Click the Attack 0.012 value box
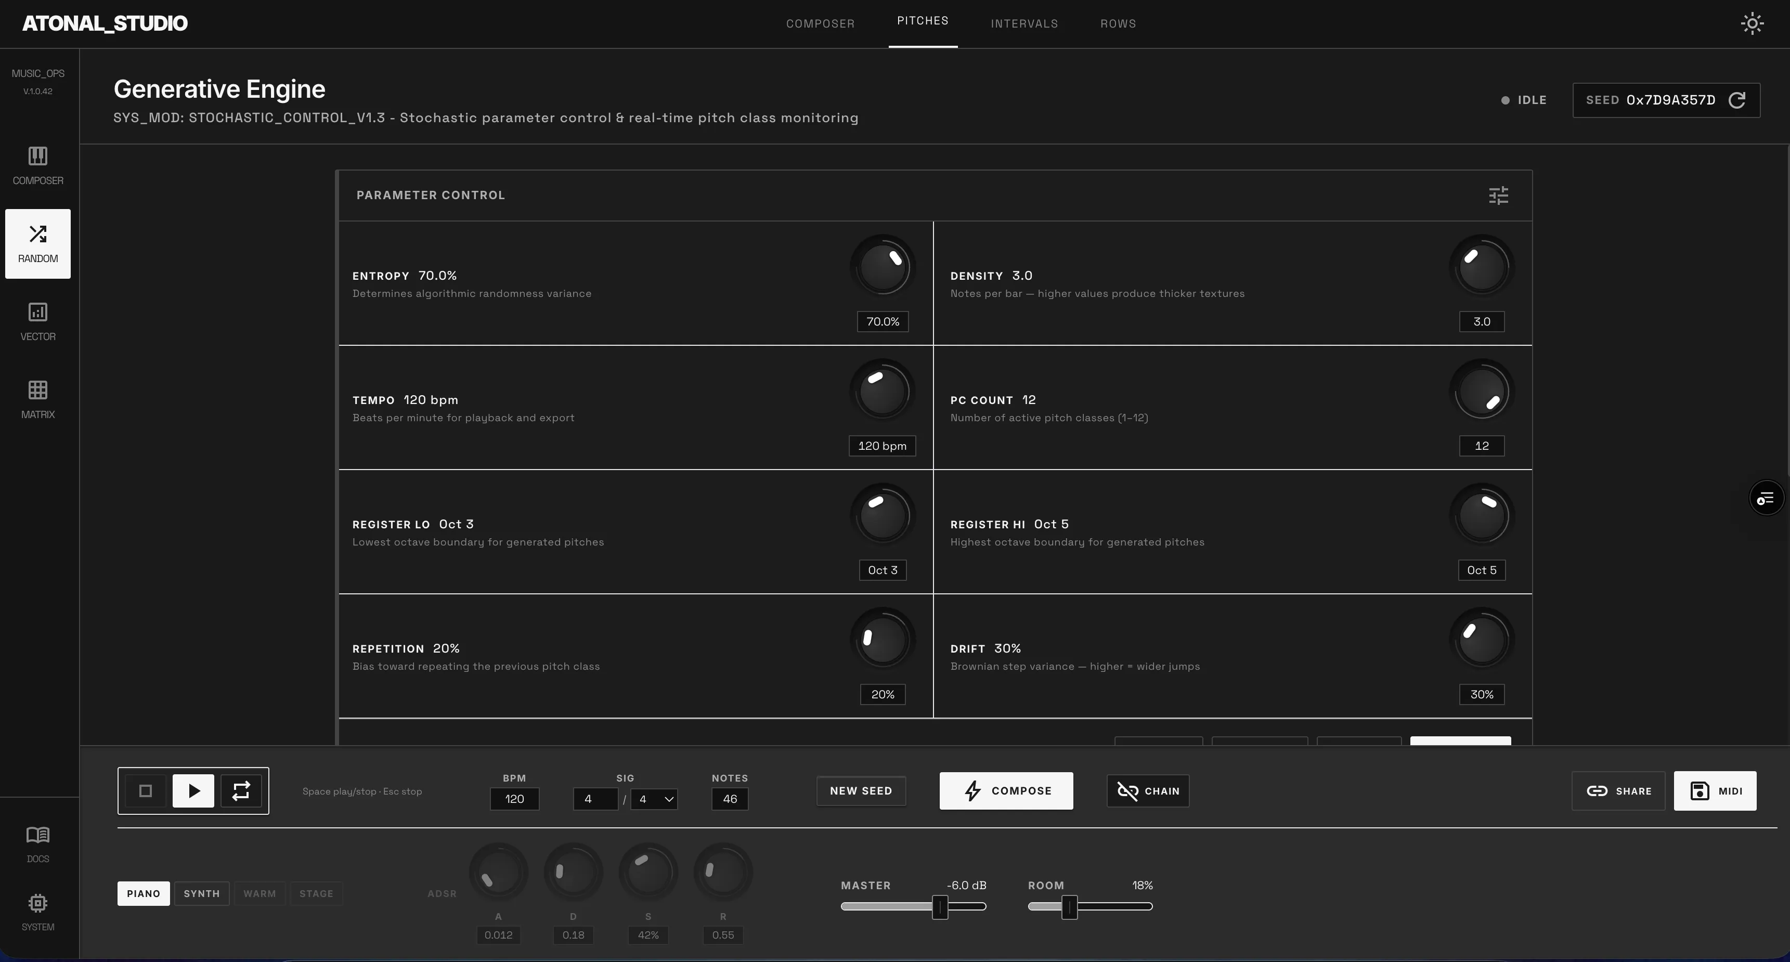The image size is (1790, 962). tap(498, 935)
